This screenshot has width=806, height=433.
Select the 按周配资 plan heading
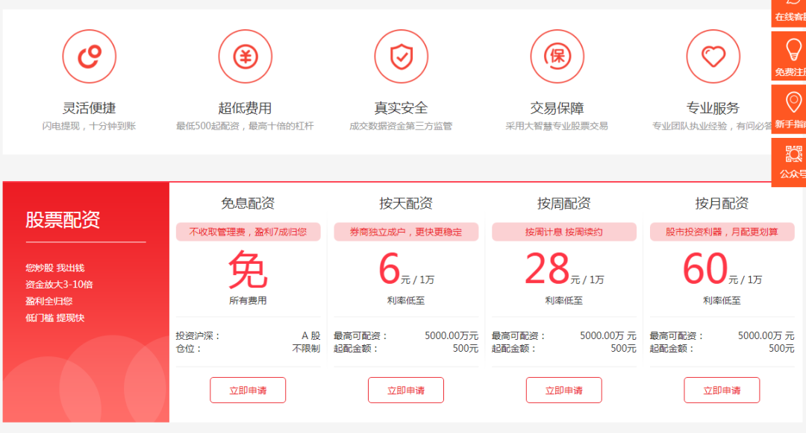[x=563, y=203]
